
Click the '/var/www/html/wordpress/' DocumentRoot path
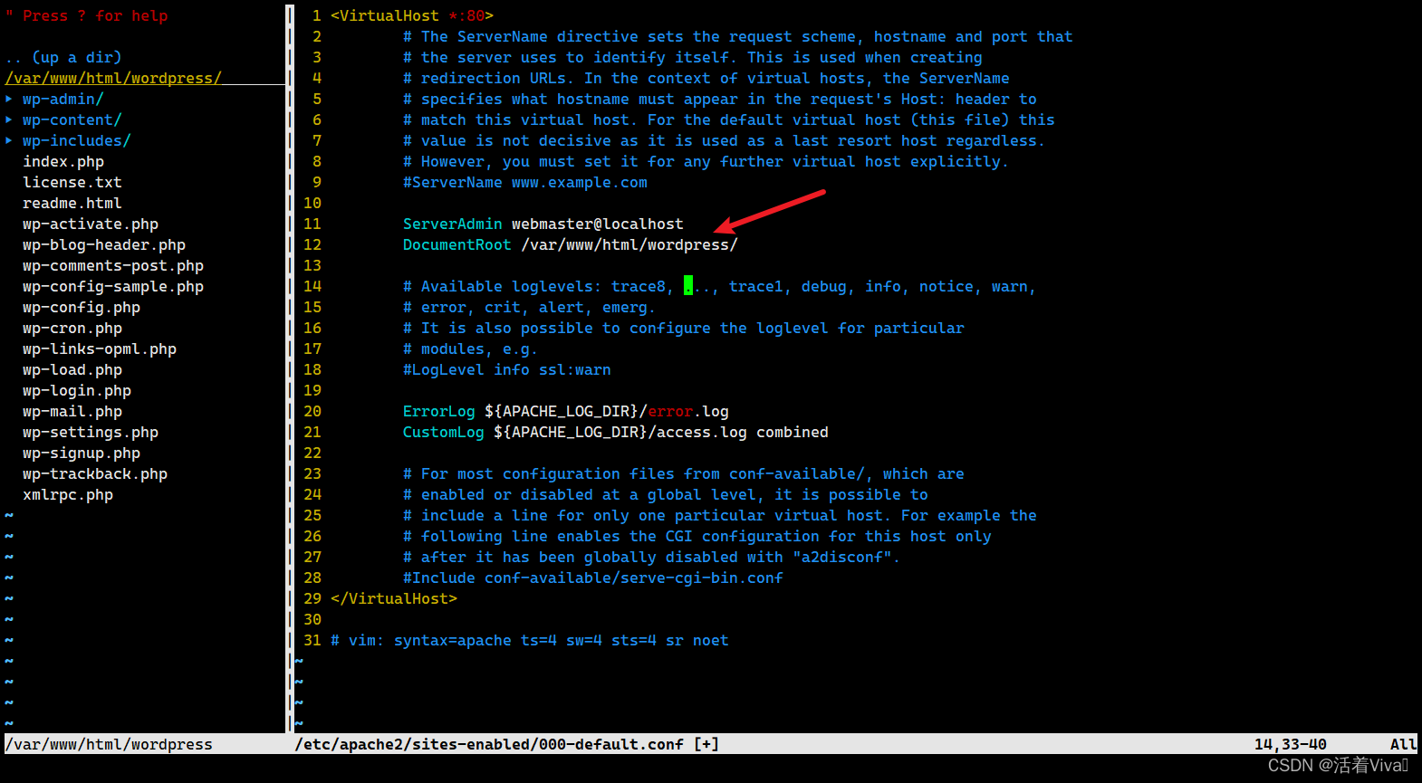point(629,244)
